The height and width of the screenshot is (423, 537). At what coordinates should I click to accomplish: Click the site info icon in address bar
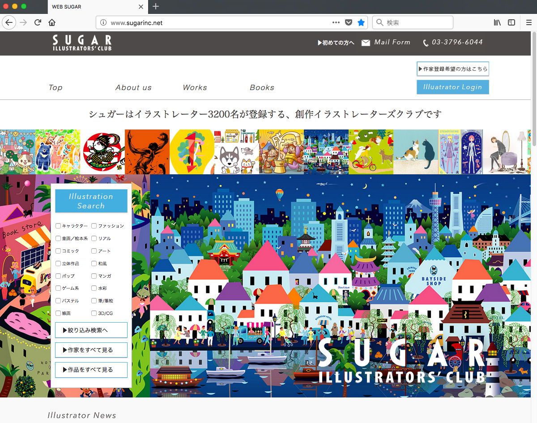pyautogui.click(x=103, y=22)
